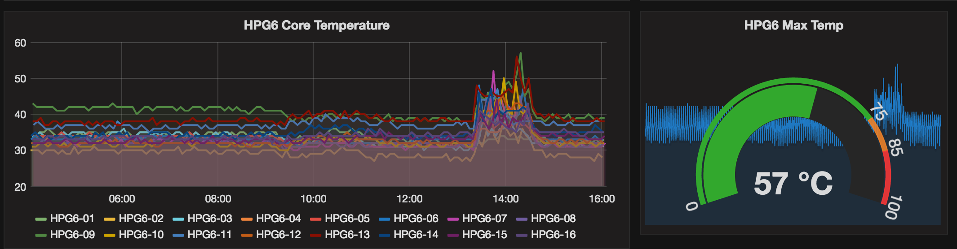Click the red gauge threshold segment
Image resolution: width=957 pixels, height=249 pixels.
click(x=888, y=179)
